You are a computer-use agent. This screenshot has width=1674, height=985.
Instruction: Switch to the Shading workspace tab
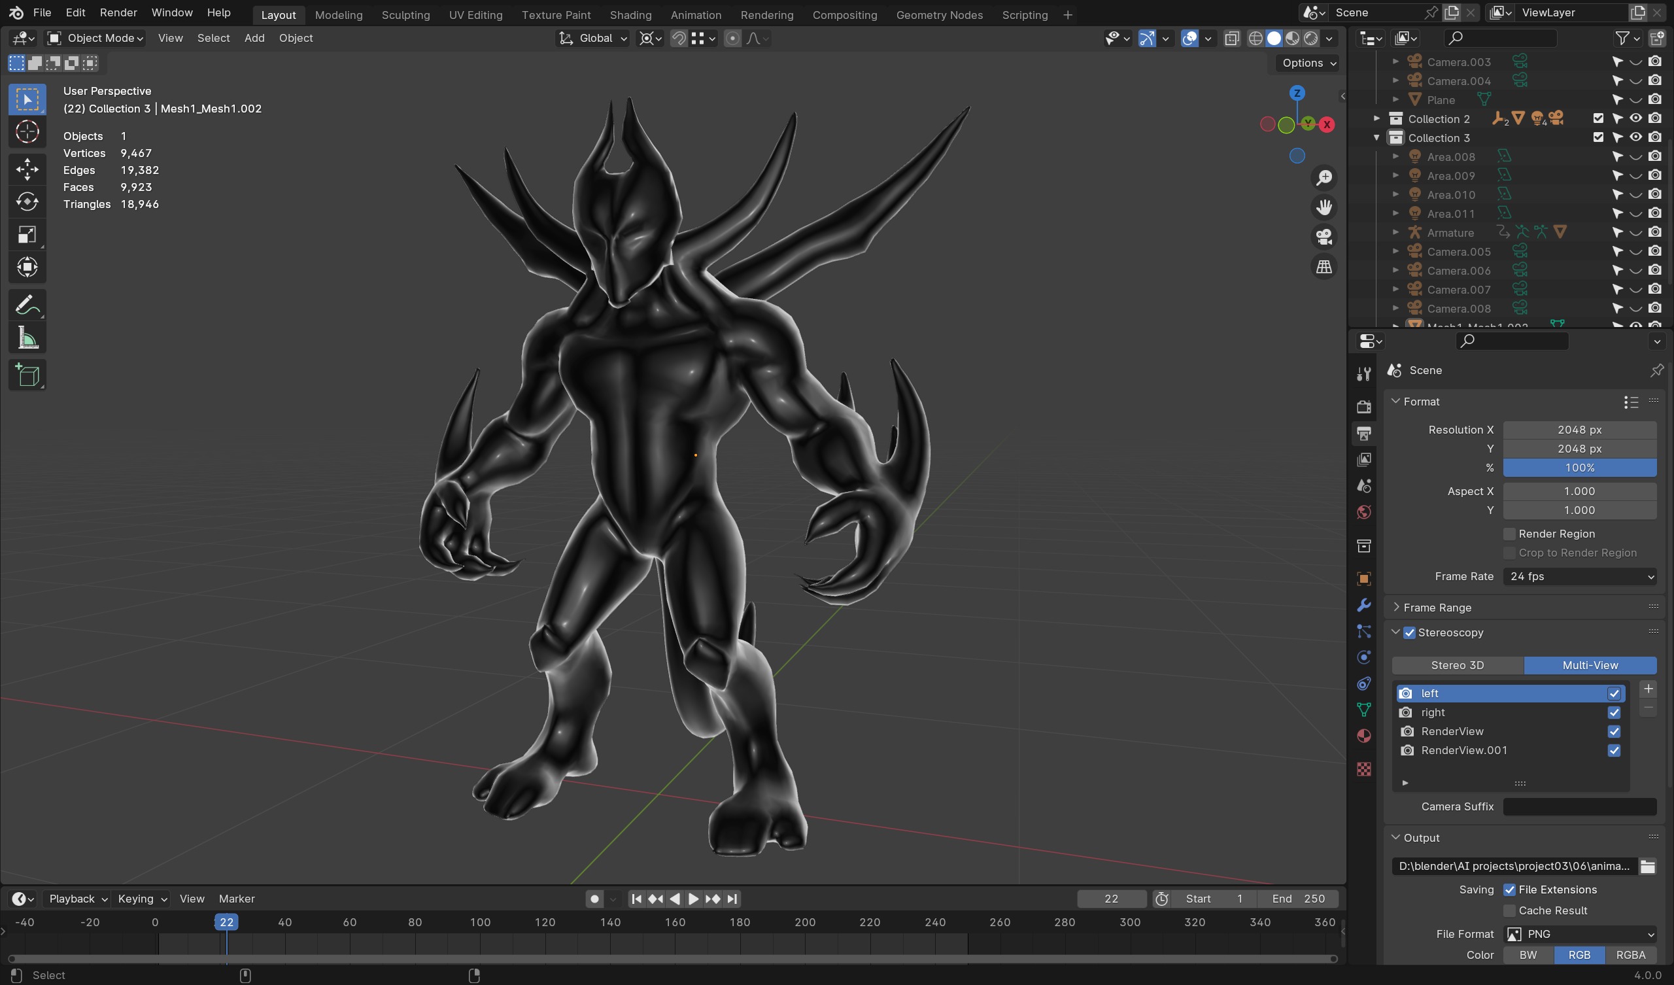tap(630, 14)
